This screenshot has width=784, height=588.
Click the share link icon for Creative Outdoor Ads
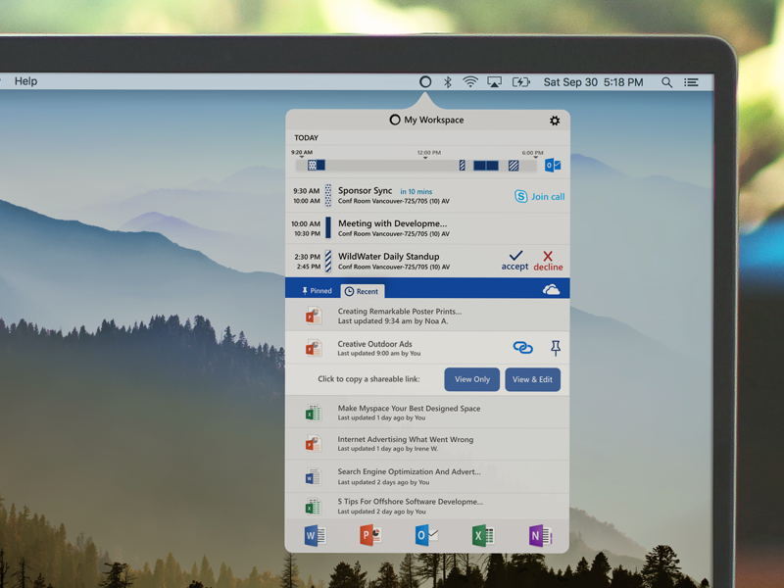(523, 348)
